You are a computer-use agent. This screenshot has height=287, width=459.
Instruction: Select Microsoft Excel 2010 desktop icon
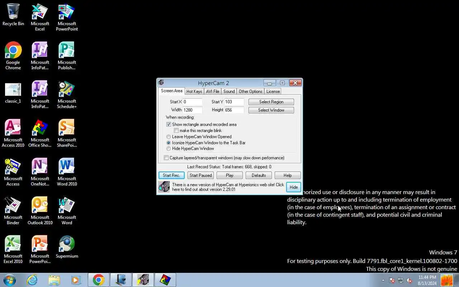(13, 250)
